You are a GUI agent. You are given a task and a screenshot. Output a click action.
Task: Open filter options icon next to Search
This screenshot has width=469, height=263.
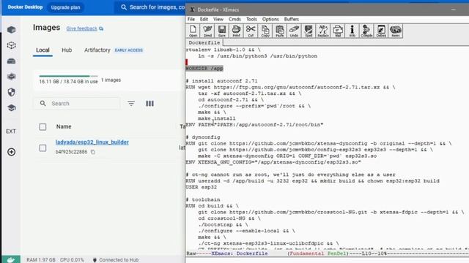131,104
